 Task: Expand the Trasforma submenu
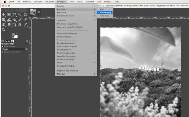pyautogui.click(x=76, y=20)
